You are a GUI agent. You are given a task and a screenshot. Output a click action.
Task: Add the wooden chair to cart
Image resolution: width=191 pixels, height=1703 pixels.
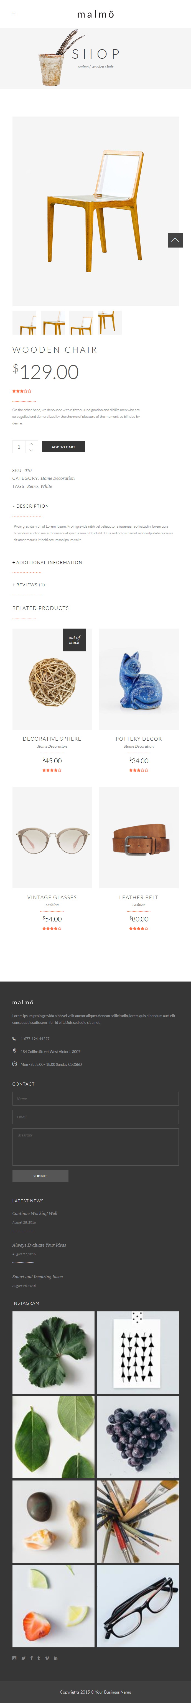point(63,447)
